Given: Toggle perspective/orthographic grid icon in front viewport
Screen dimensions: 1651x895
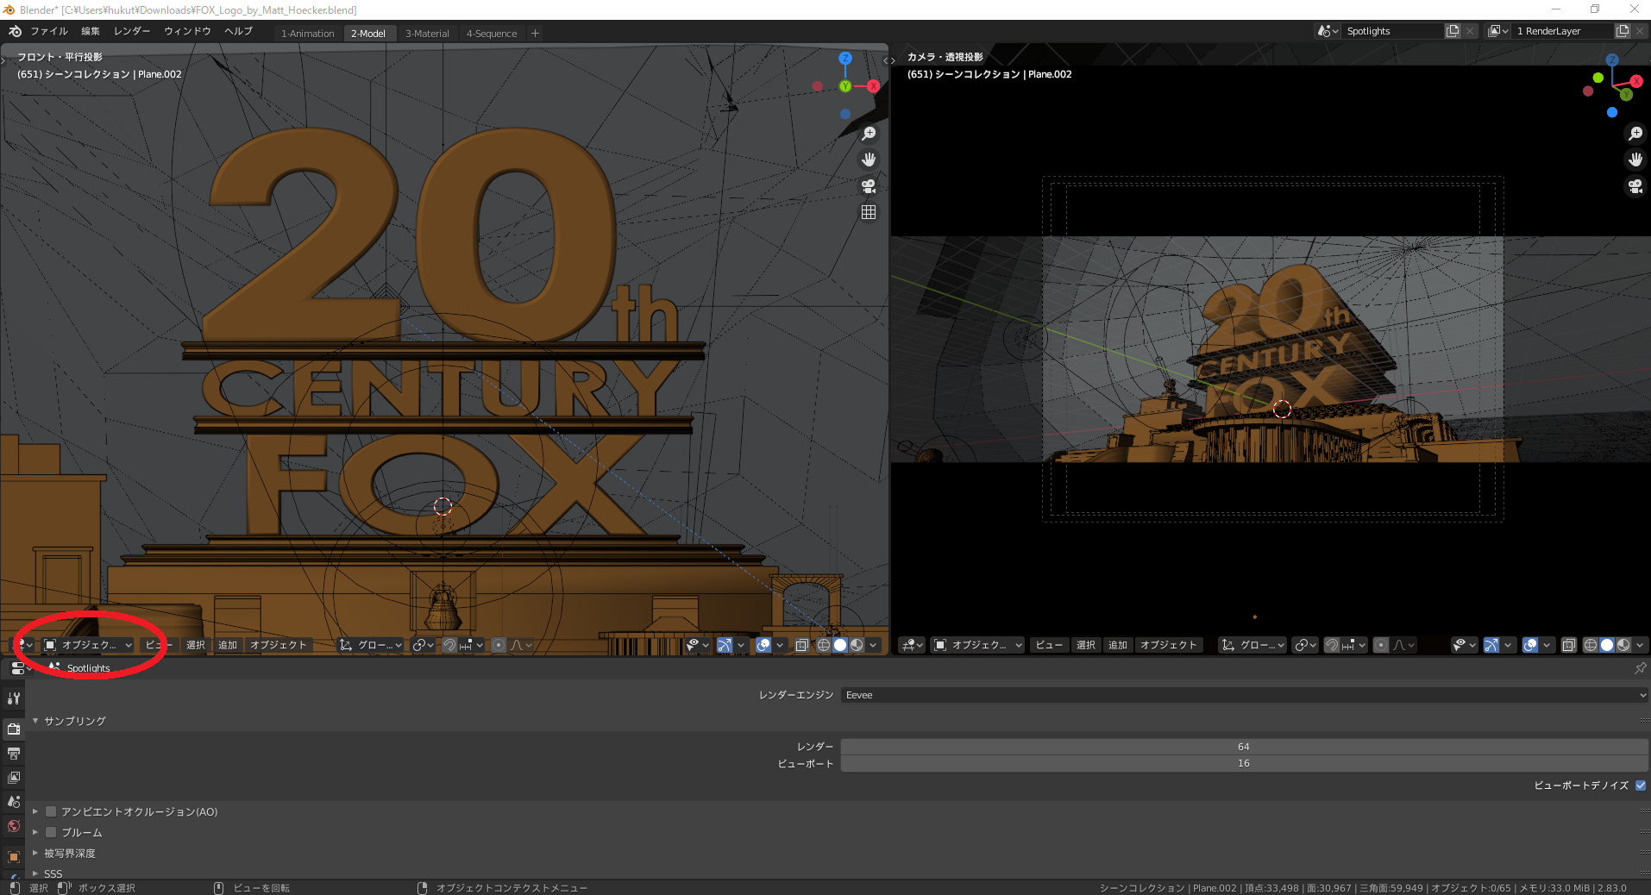Looking at the screenshot, I should click(x=869, y=212).
